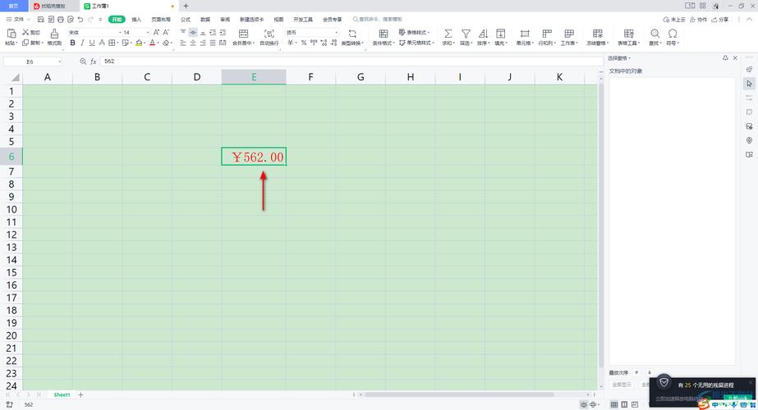Switch to the Formulas (公式) tab
The image size is (758, 410).
(186, 20)
